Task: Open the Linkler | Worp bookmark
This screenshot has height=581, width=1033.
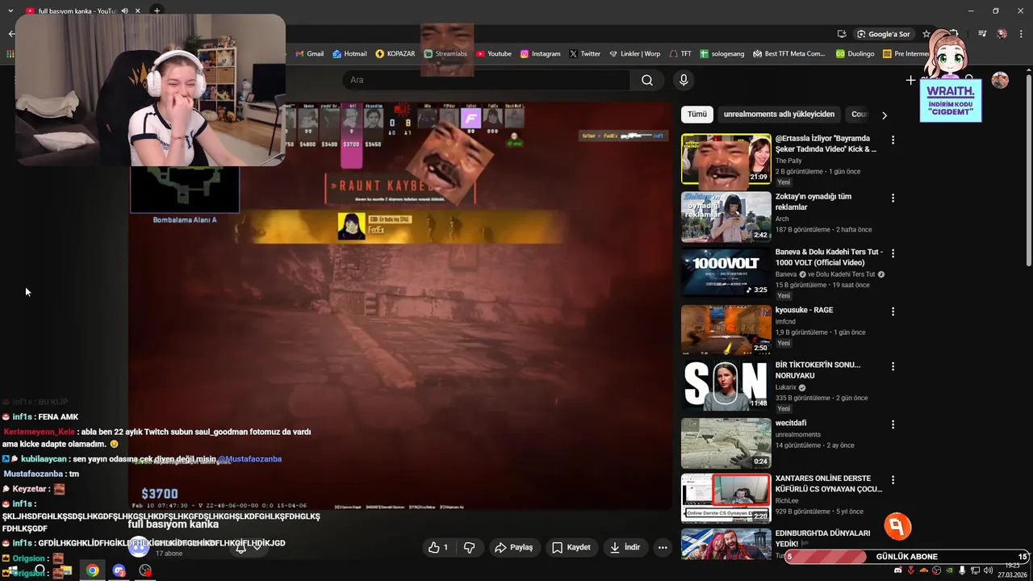Action: [634, 54]
